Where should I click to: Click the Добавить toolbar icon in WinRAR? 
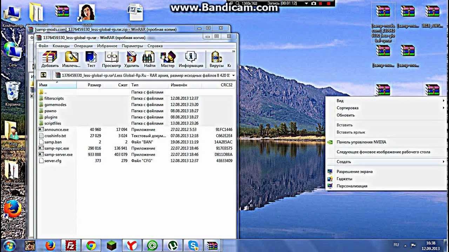point(50,59)
